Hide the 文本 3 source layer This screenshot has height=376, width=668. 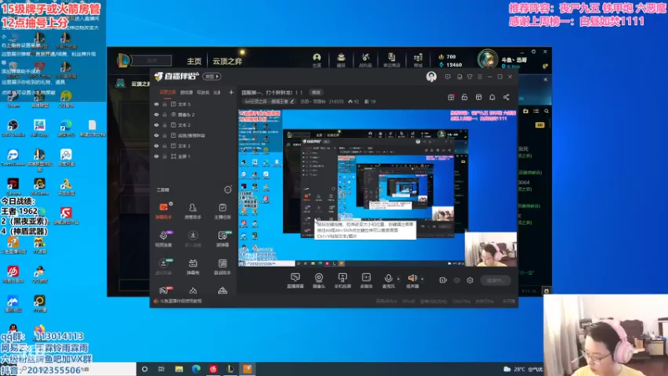[156, 145]
